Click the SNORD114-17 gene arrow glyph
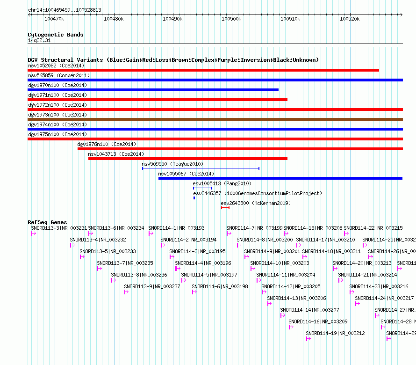 pyautogui.click(x=299, y=245)
